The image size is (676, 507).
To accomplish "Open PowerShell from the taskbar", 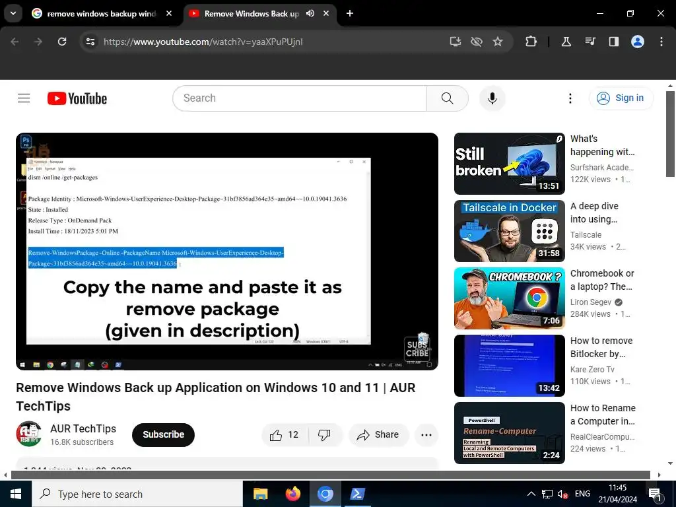I will (x=357, y=494).
